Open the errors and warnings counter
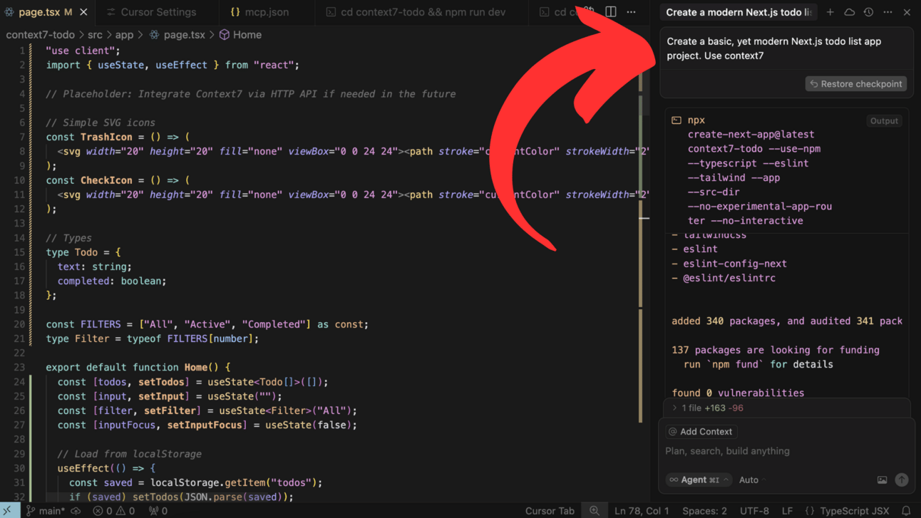The image size is (921, 518). tap(114, 511)
